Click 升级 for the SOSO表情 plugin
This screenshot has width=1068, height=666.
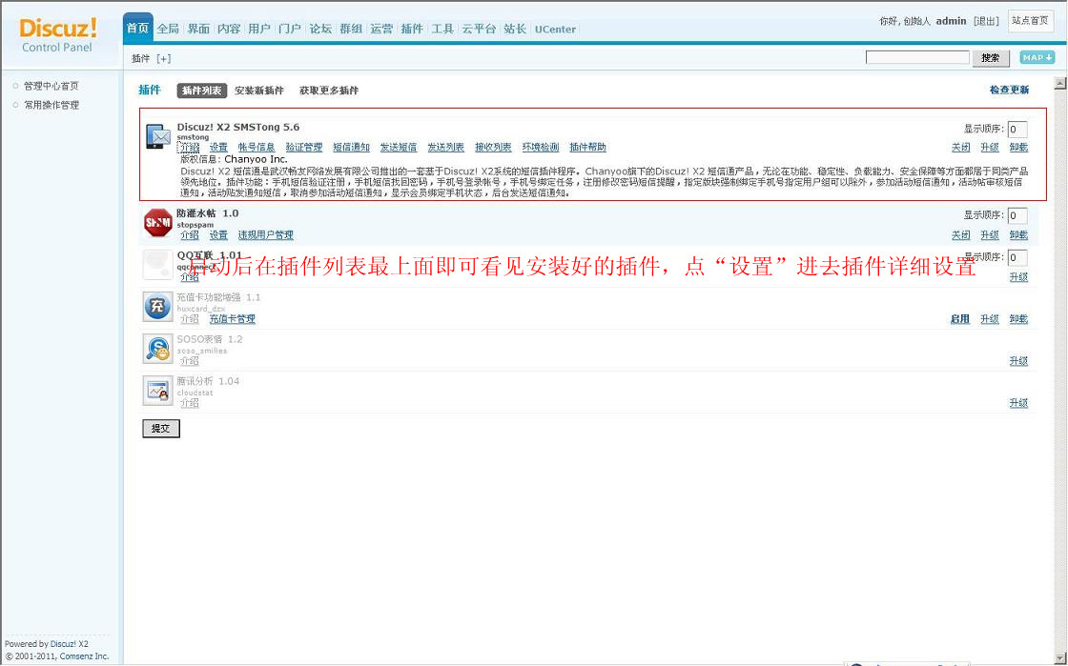(1019, 360)
